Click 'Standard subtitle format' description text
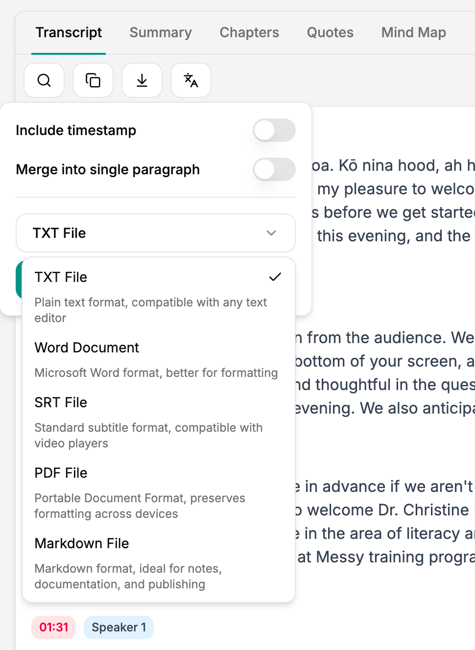This screenshot has height=650, width=475. point(148,435)
